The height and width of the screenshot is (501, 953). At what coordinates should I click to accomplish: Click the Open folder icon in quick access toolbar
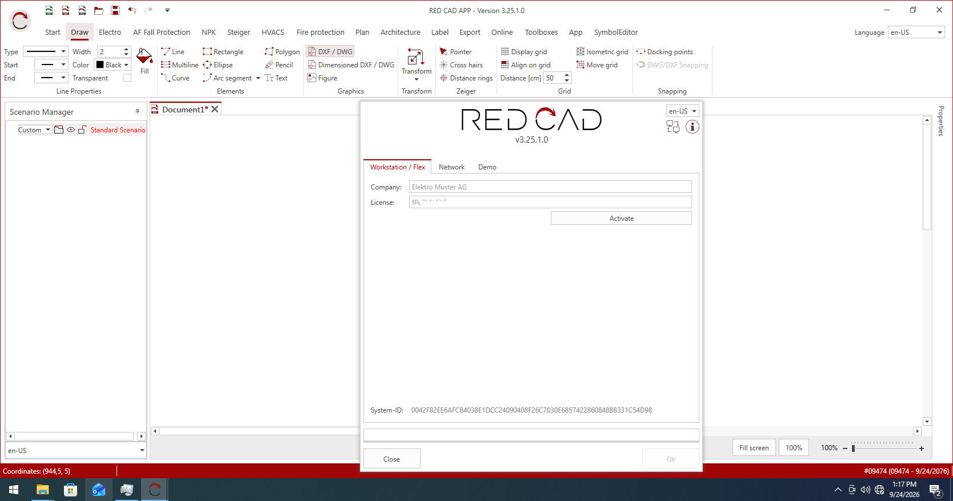99,10
